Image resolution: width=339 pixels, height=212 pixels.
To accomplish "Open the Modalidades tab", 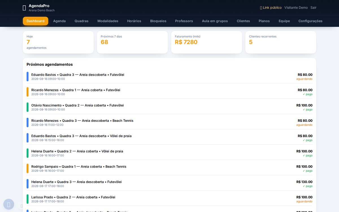I will (x=108, y=21).
